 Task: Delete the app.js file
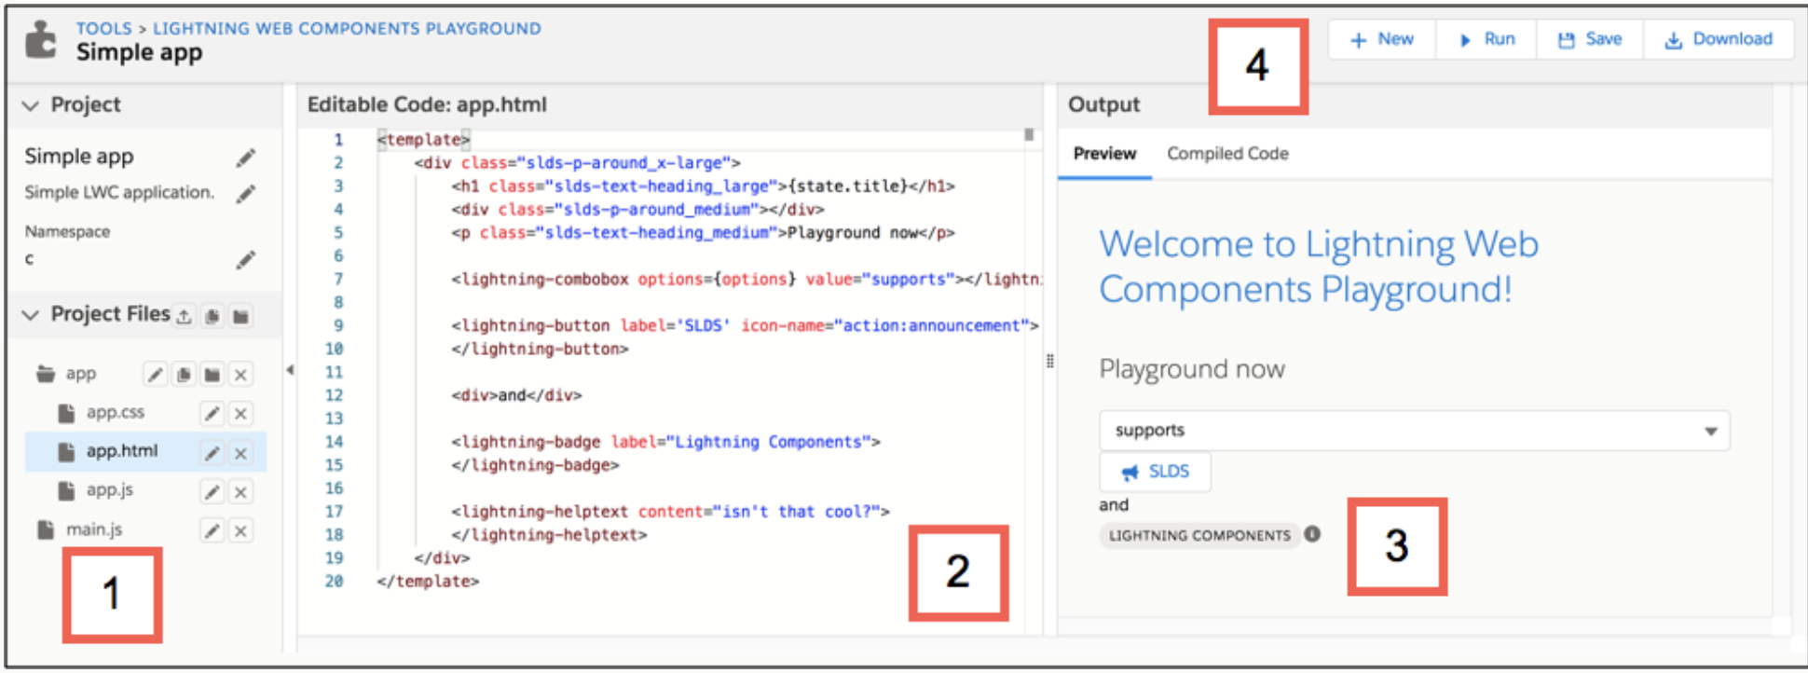coord(240,492)
